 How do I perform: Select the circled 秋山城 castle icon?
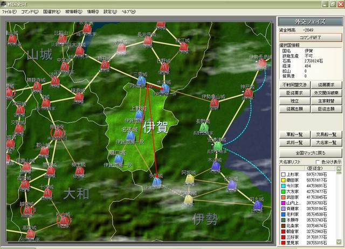coord(64,220)
